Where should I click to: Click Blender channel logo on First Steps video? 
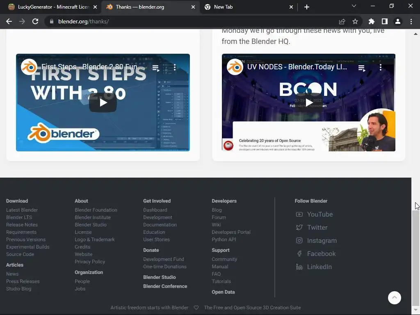[x=29, y=67]
